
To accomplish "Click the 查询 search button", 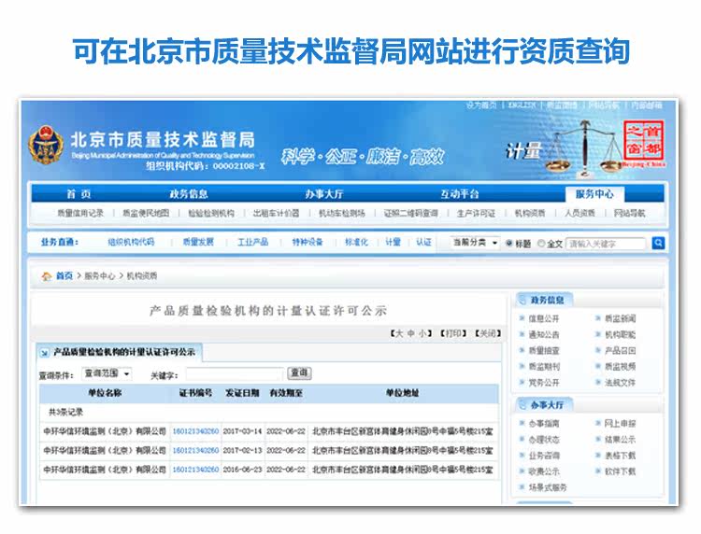I will pos(299,372).
